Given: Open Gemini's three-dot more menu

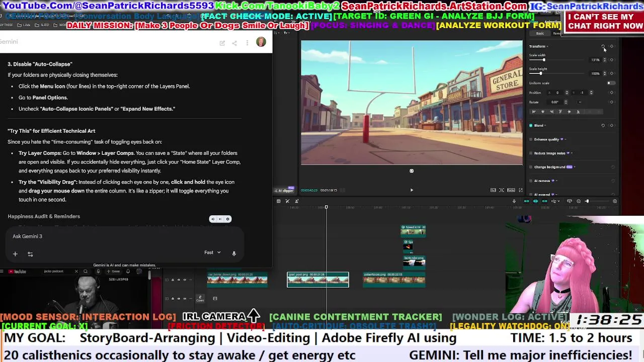Looking at the screenshot, I should (247, 43).
